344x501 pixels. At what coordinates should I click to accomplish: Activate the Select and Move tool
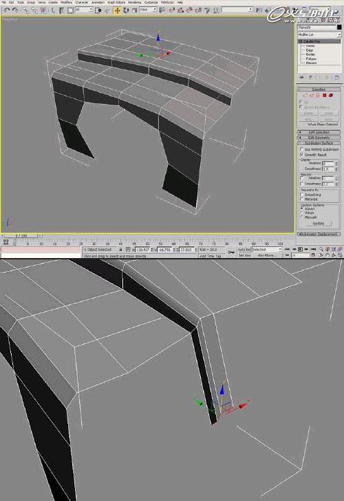117,10
